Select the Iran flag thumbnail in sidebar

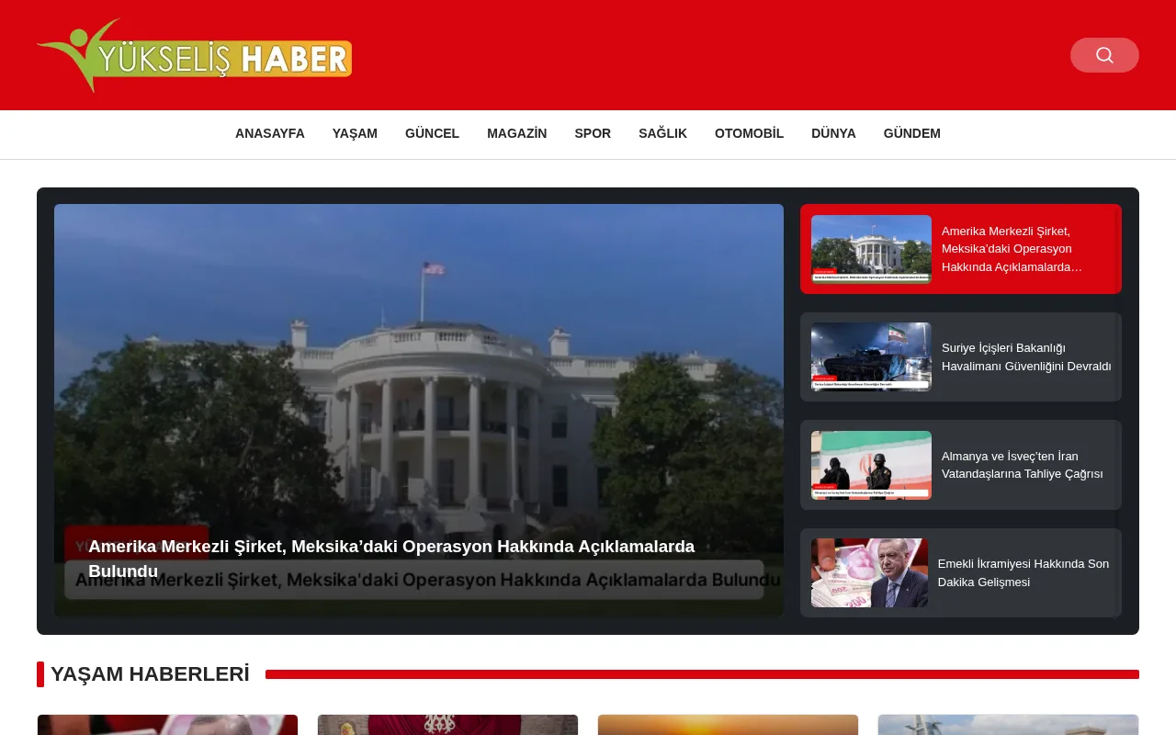871,465
